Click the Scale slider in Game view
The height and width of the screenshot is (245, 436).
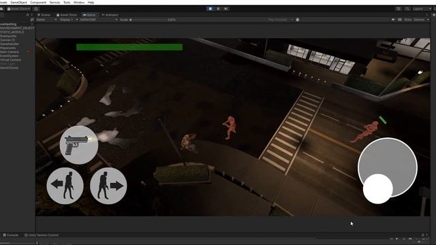click(149, 20)
